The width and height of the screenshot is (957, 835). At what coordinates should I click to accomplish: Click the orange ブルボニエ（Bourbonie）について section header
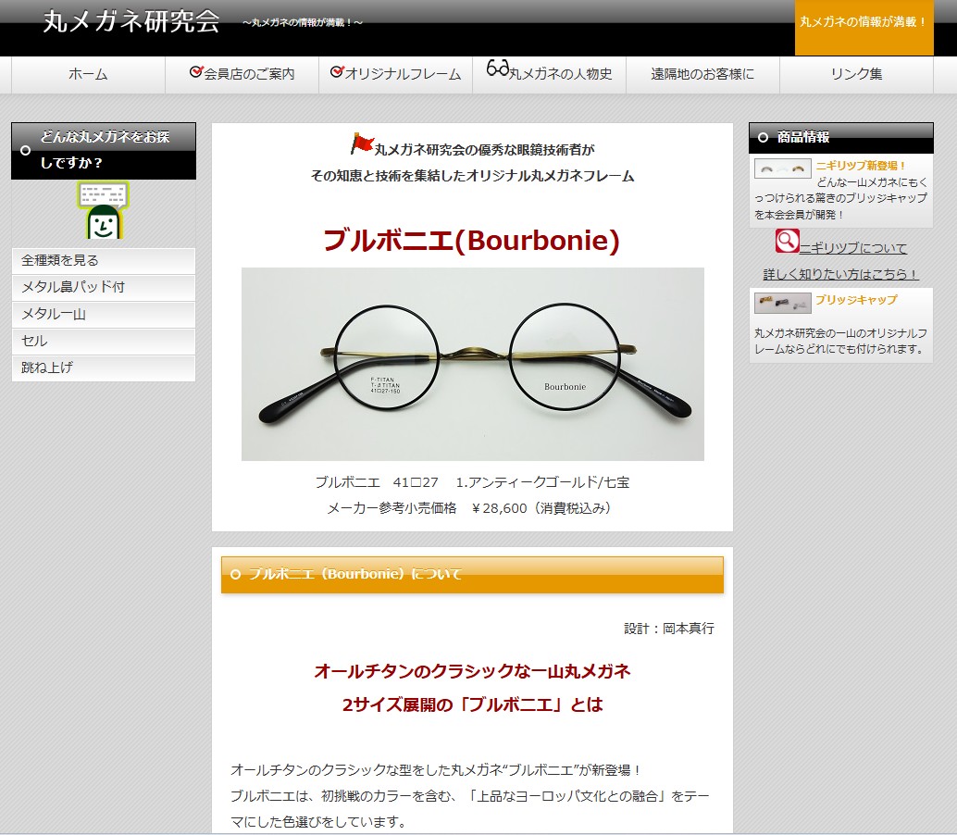(472, 574)
